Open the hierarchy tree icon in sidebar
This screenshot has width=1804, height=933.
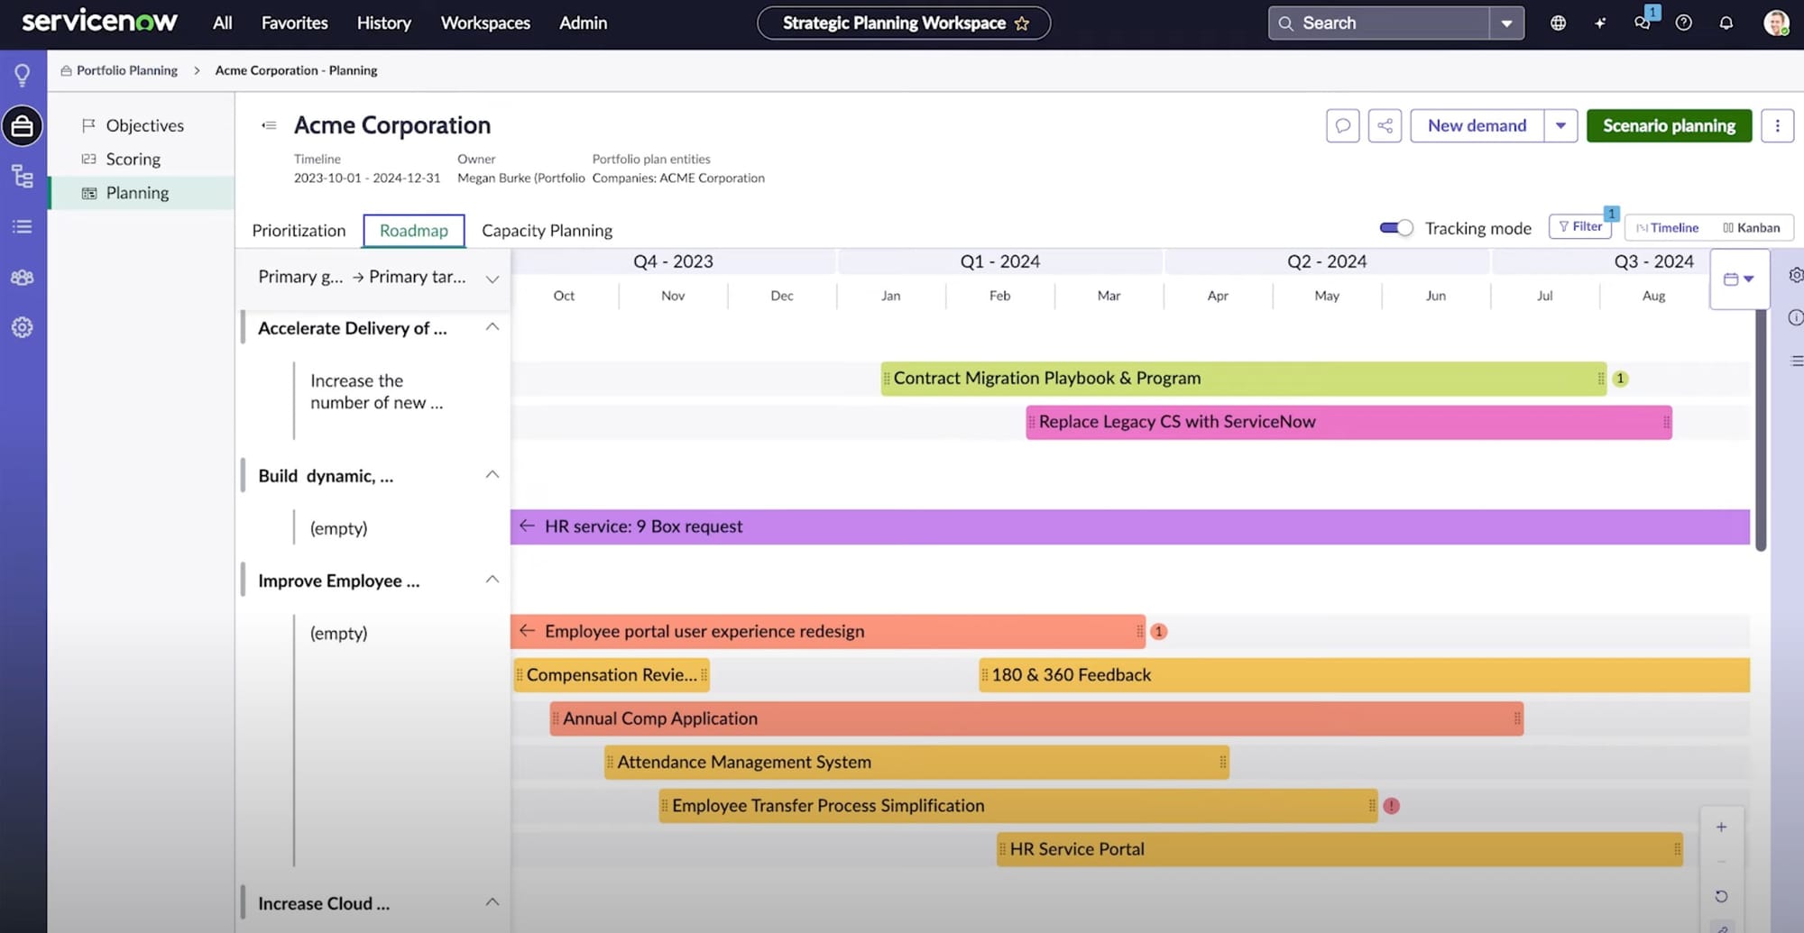click(x=22, y=177)
